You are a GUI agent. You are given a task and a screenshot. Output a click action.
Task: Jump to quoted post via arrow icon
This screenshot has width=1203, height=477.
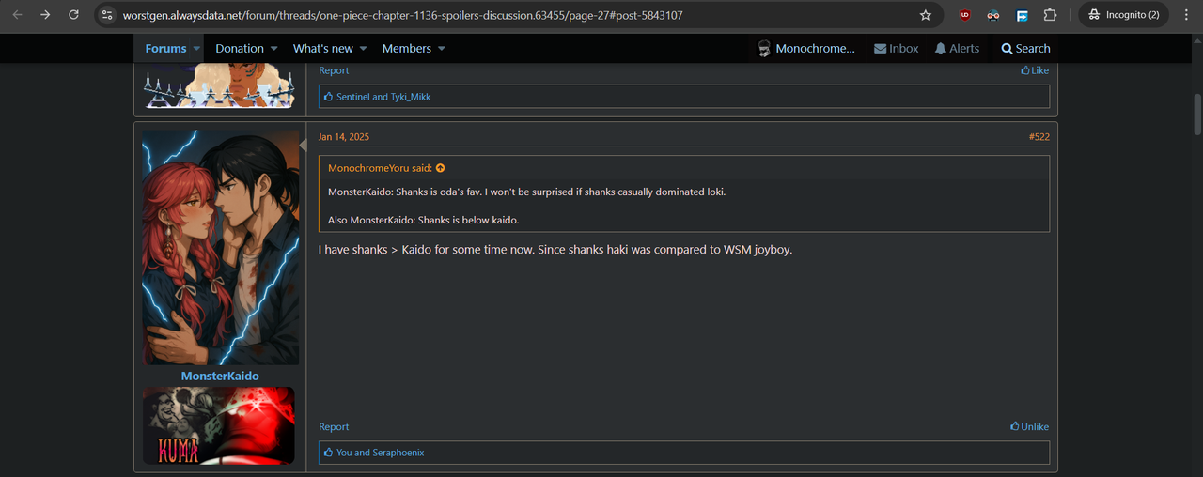point(440,168)
